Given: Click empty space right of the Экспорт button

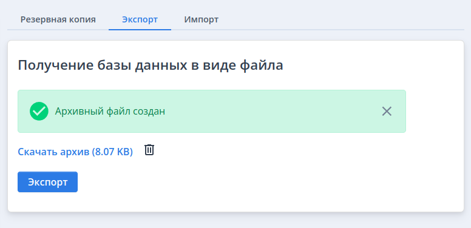Looking at the screenshot, I should (240, 182).
